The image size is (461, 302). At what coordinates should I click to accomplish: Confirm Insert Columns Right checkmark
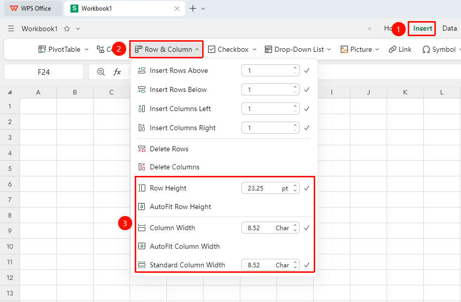[307, 128]
